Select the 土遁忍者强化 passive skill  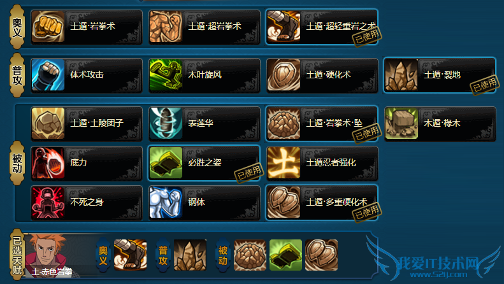tap(322, 163)
